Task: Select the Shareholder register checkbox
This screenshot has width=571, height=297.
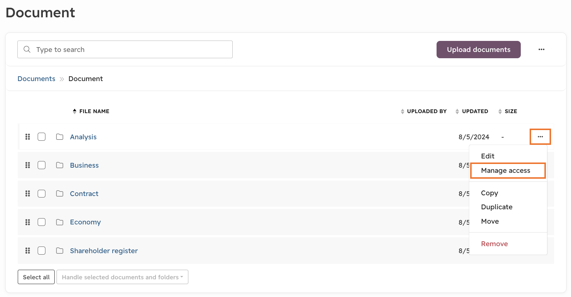Action: (x=42, y=251)
